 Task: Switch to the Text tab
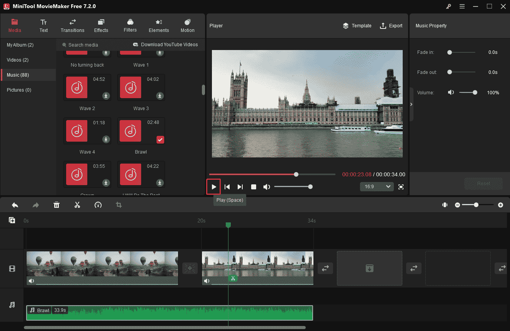point(43,26)
